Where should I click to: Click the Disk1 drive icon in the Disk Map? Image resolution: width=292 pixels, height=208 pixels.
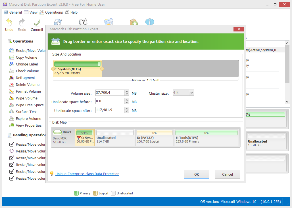coord(57,132)
